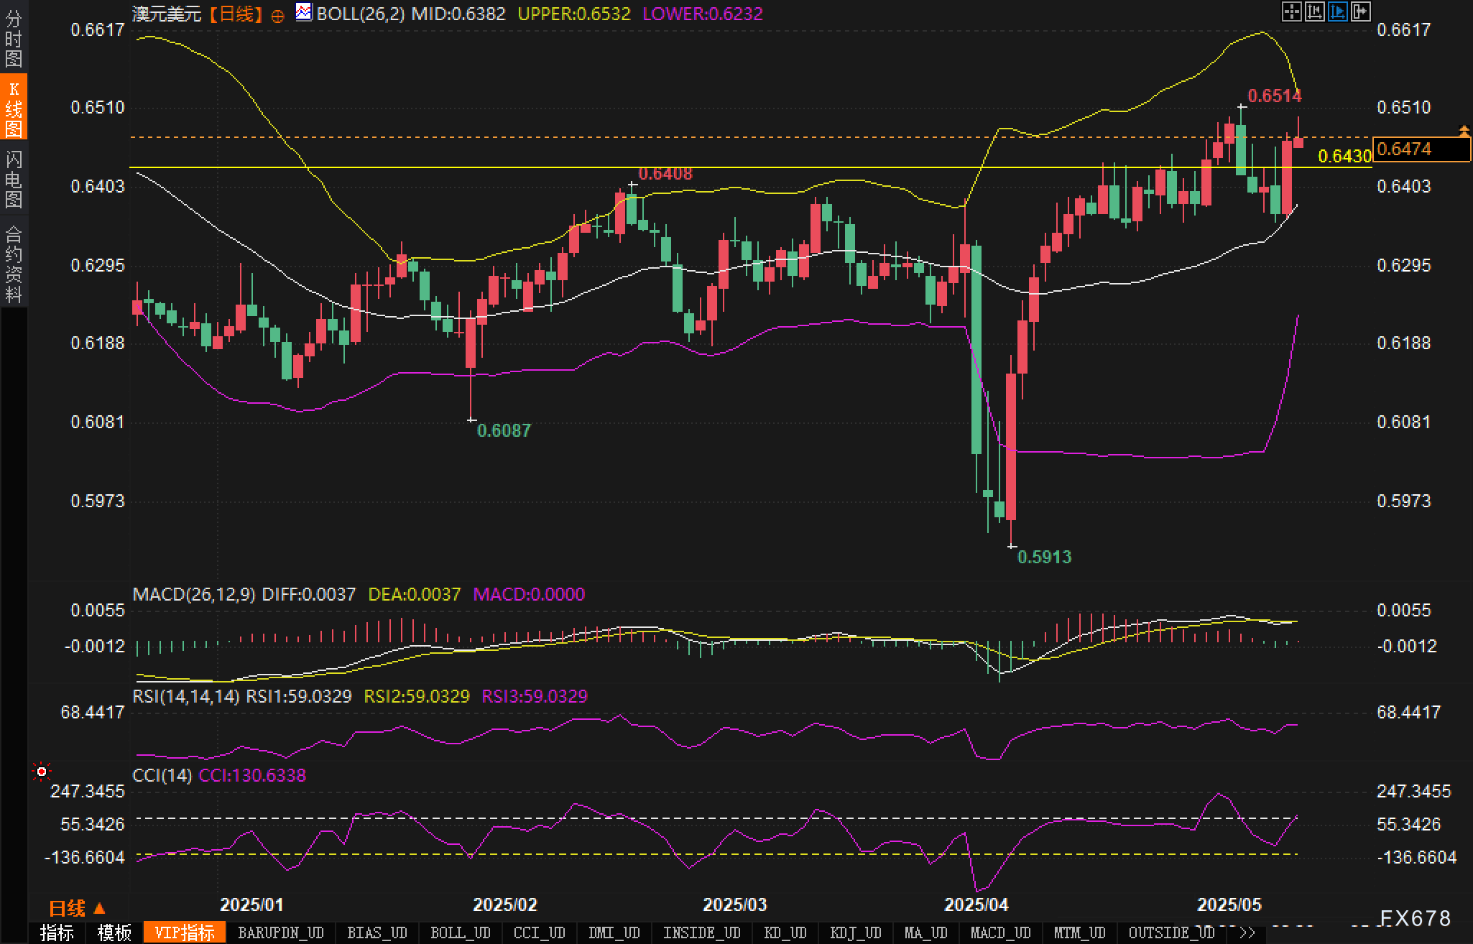
Task: Select the K线图 sidebar view
Action: pyautogui.click(x=14, y=108)
